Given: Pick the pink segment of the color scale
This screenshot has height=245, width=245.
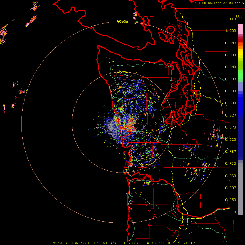Looking at the screenshot, I should 240,29.
